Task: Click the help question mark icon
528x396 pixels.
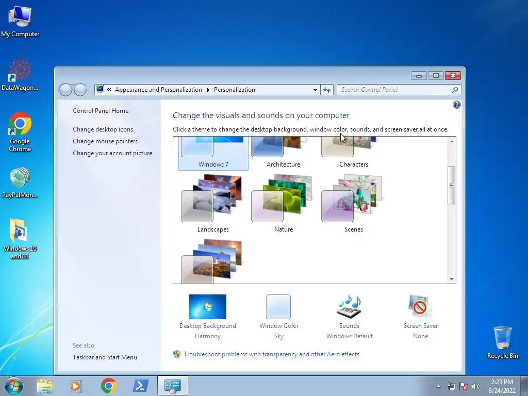Action: [x=457, y=105]
